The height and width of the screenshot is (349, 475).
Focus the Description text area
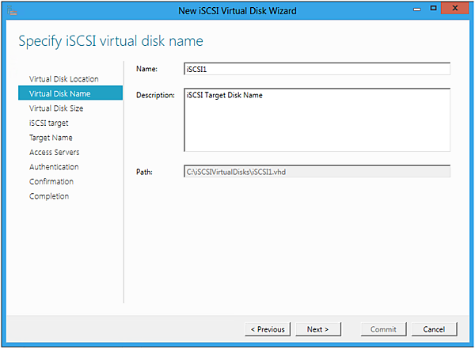(x=317, y=119)
